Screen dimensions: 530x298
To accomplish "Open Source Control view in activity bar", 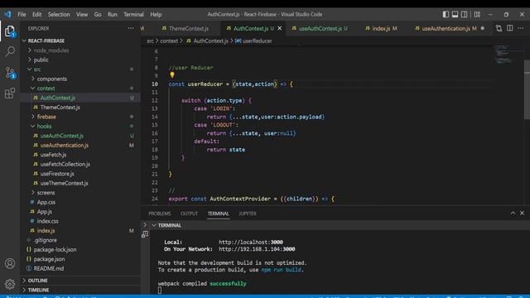I will [10, 72].
